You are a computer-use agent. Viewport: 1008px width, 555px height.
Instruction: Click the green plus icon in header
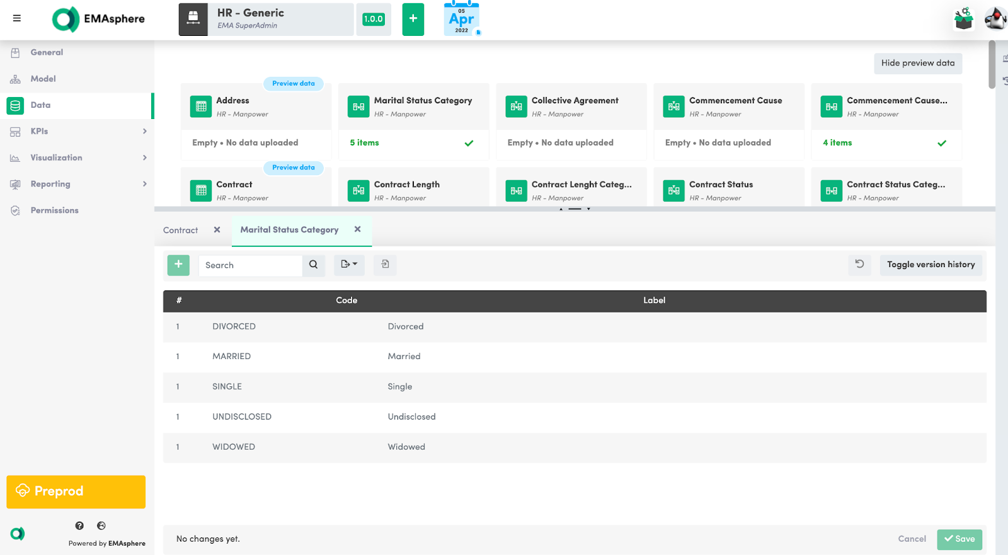pos(413,19)
